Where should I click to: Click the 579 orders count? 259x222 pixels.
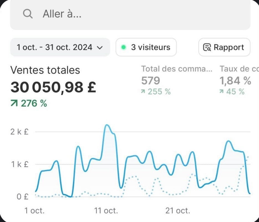click(x=151, y=80)
